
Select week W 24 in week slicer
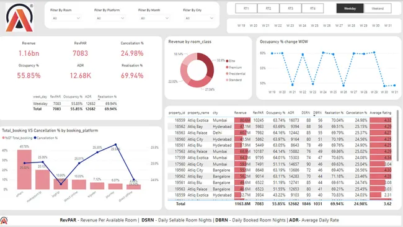click(303, 25)
